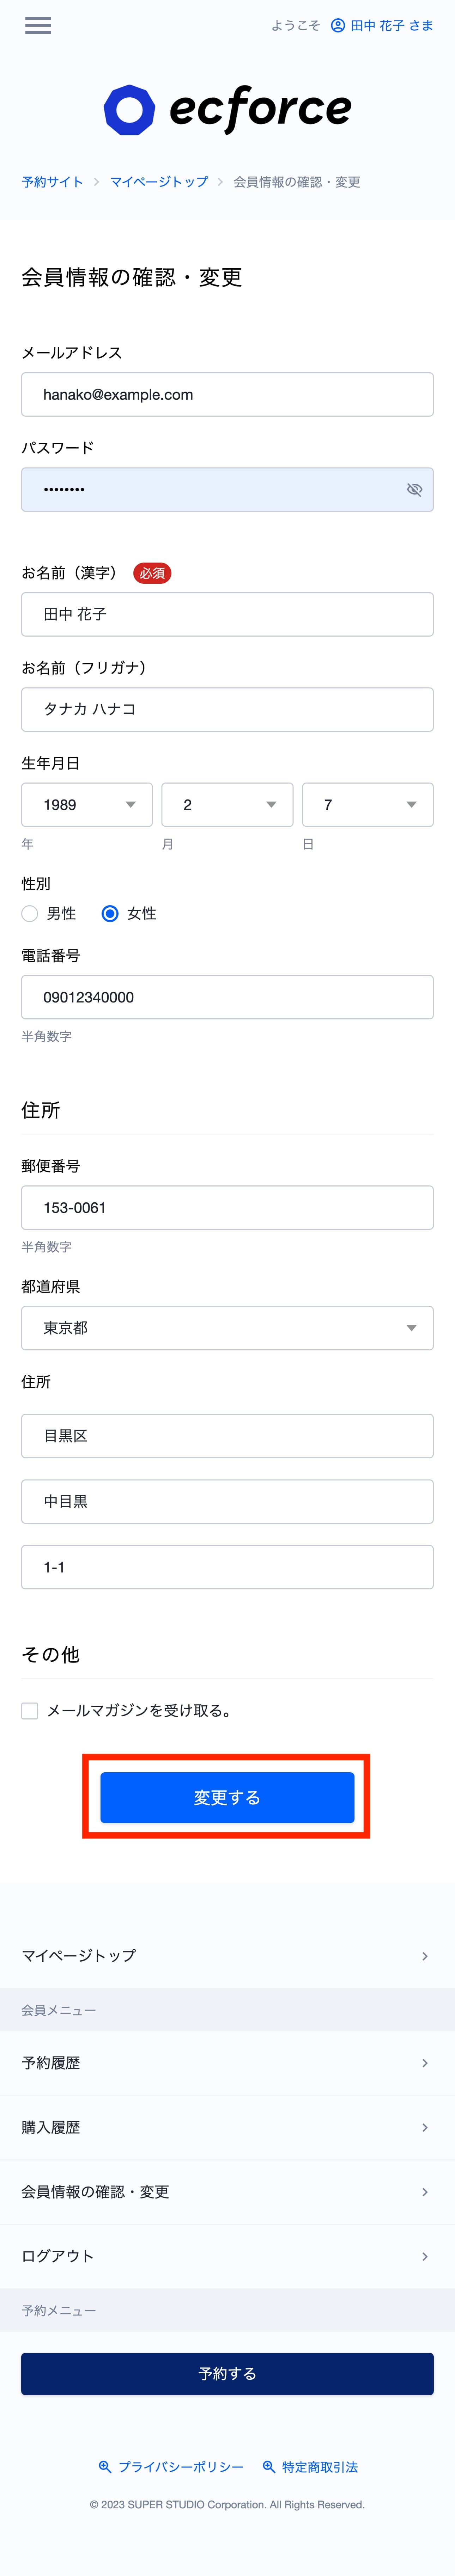This screenshot has width=455, height=2576.
Task: Click the chevron next to 予約履歴
Action: [x=425, y=2063]
